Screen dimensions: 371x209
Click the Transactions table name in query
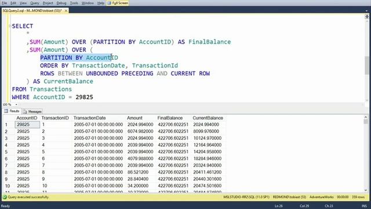[x=51, y=89]
